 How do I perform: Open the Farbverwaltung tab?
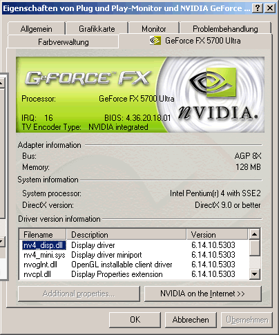pyautogui.click(x=64, y=42)
